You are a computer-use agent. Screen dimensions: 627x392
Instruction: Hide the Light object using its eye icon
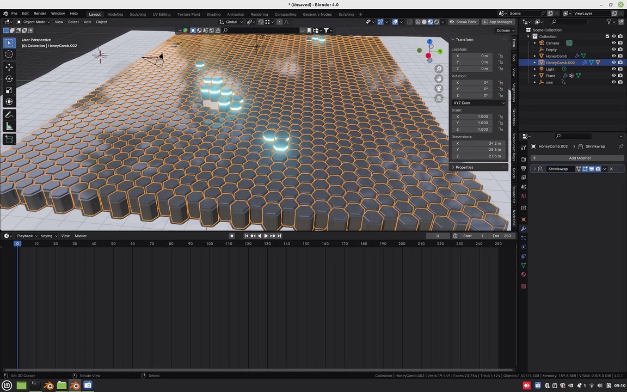[x=613, y=69]
